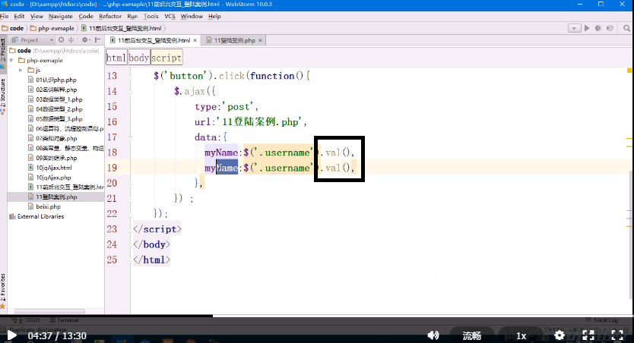Open the Run menu
This screenshot has width=634, height=343.
132,16
